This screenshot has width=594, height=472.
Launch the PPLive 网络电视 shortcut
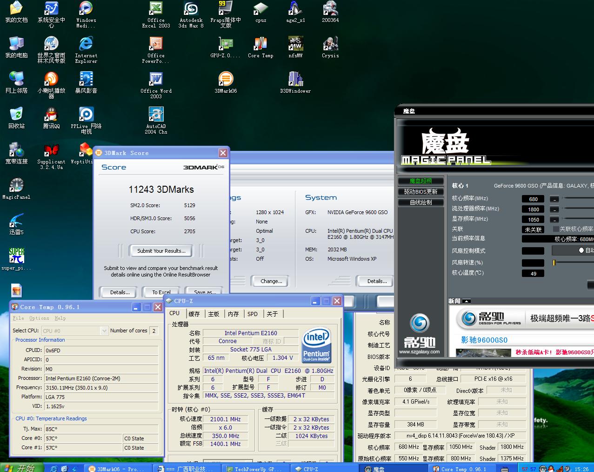pos(86,121)
